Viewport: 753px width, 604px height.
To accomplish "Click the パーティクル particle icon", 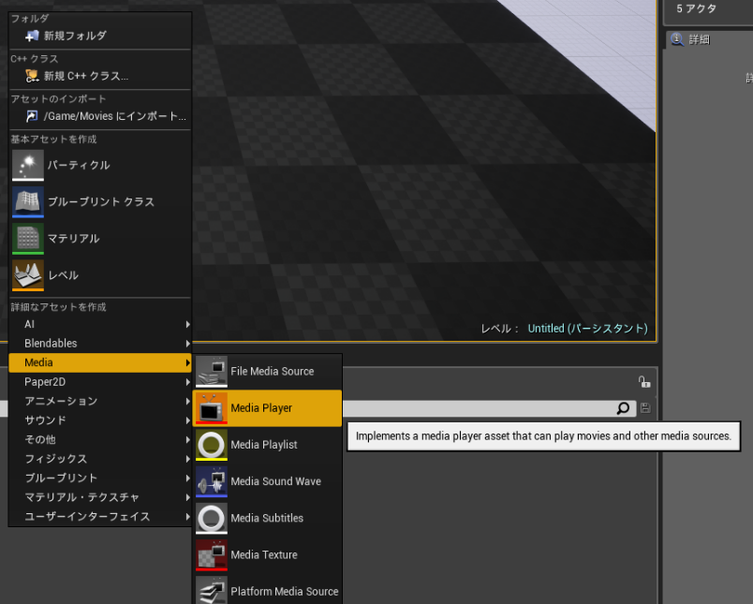I will [x=28, y=165].
